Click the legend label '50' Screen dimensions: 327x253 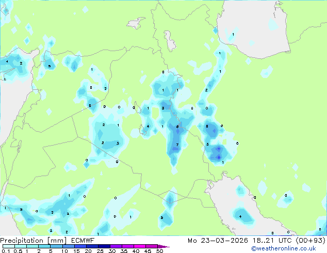(159, 251)
